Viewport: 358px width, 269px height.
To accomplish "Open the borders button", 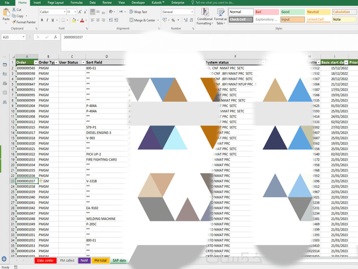I will (63, 20).
